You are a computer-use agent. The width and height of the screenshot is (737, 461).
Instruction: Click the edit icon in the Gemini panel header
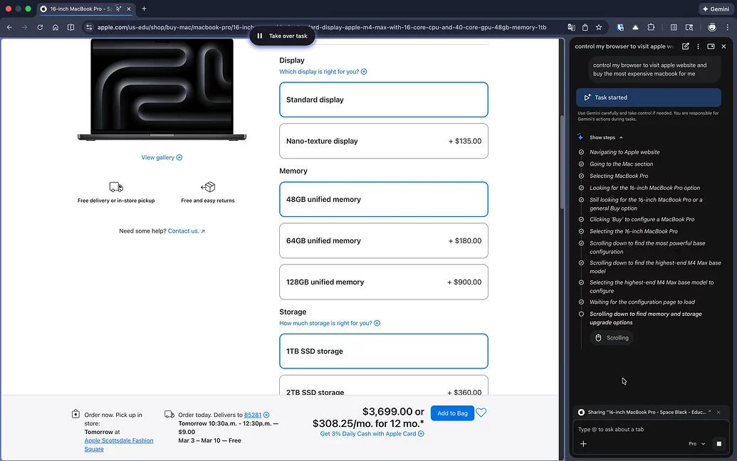pos(685,46)
